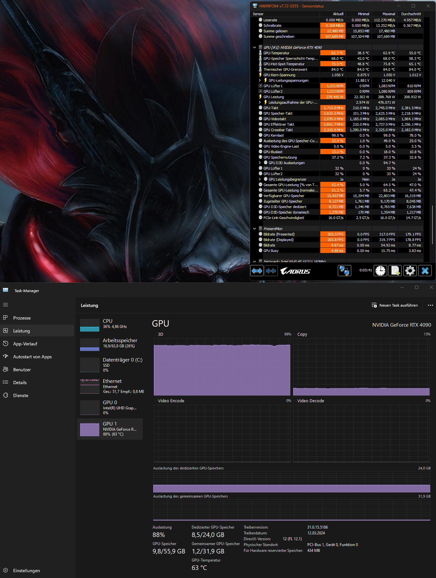Click Maximal column header
The width and height of the screenshot is (436, 578).
pos(384,14)
